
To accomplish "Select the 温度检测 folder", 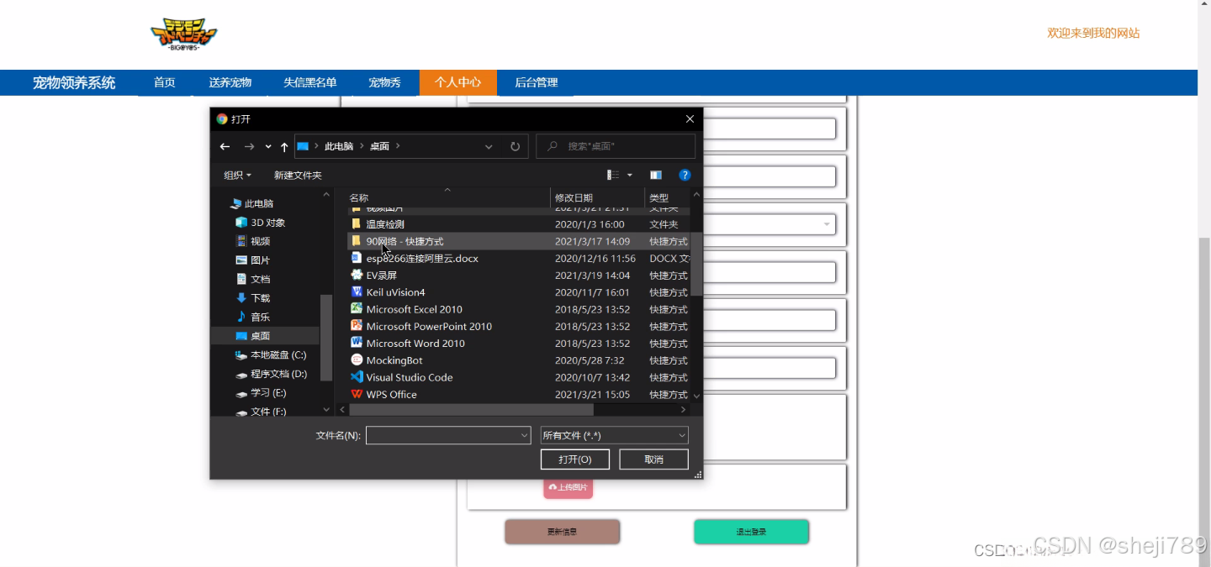I will tap(385, 224).
